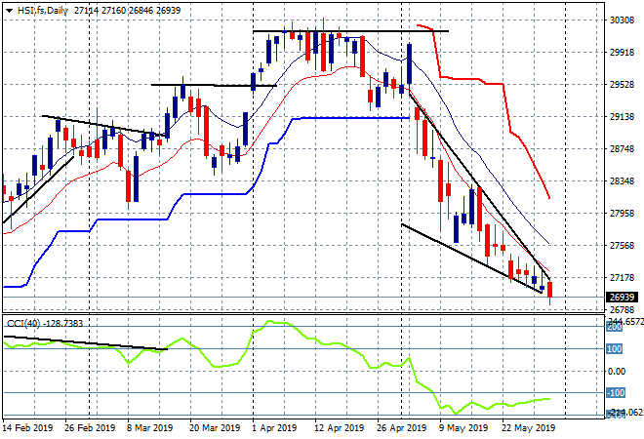Select the lower black wedge trendline in May
Screen dimensions: 644x439
pos(471,259)
